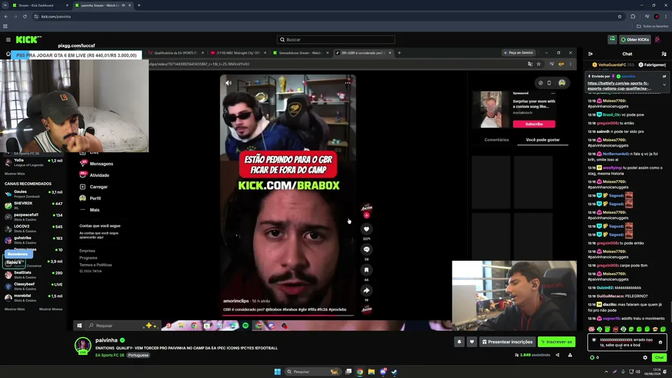This screenshot has width=672, height=378.
Task: Collapse the chat panel with the arrow icon
Action: [591, 54]
